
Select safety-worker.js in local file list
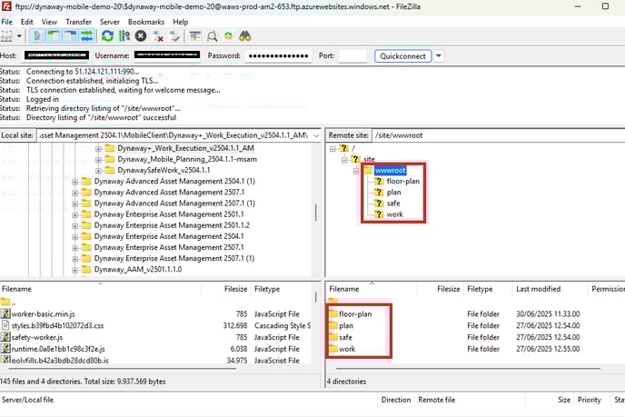point(37,337)
